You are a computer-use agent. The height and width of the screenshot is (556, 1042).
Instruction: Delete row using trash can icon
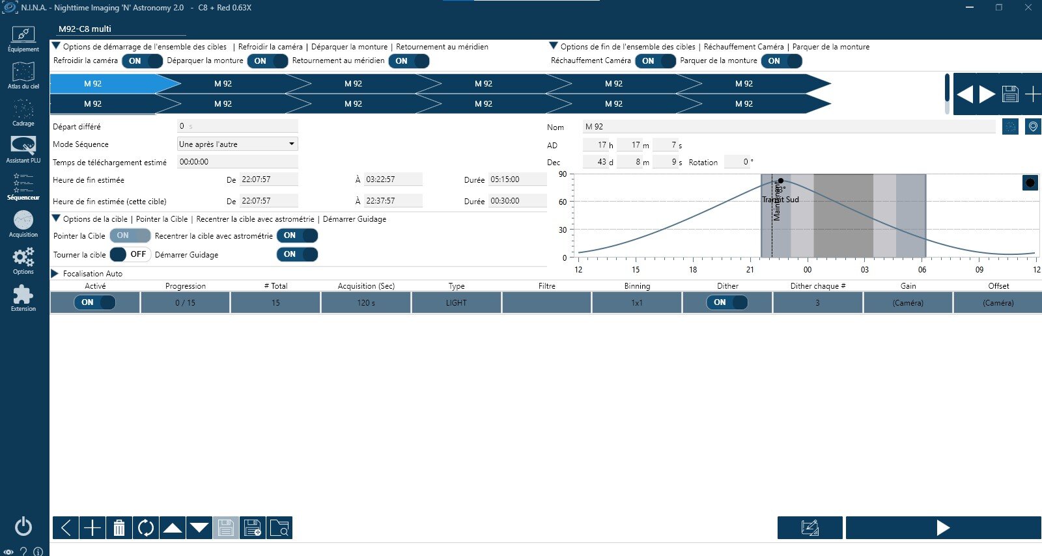pyautogui.click(x=119, y=527)
